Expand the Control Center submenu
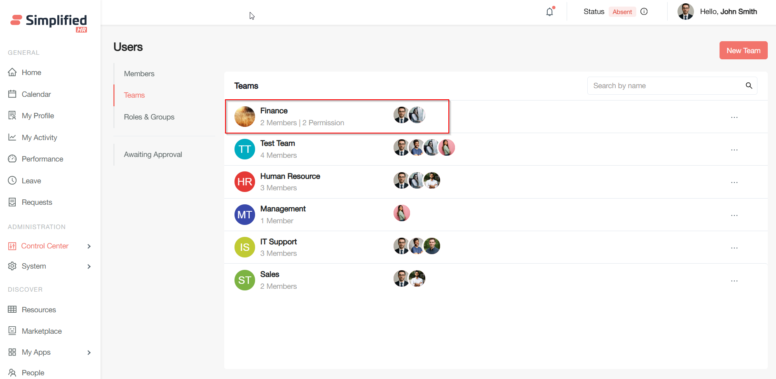 [x=89, y=246]
